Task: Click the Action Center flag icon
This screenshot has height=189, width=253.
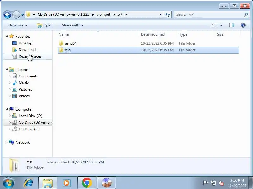Action: [x=206, y=183]
